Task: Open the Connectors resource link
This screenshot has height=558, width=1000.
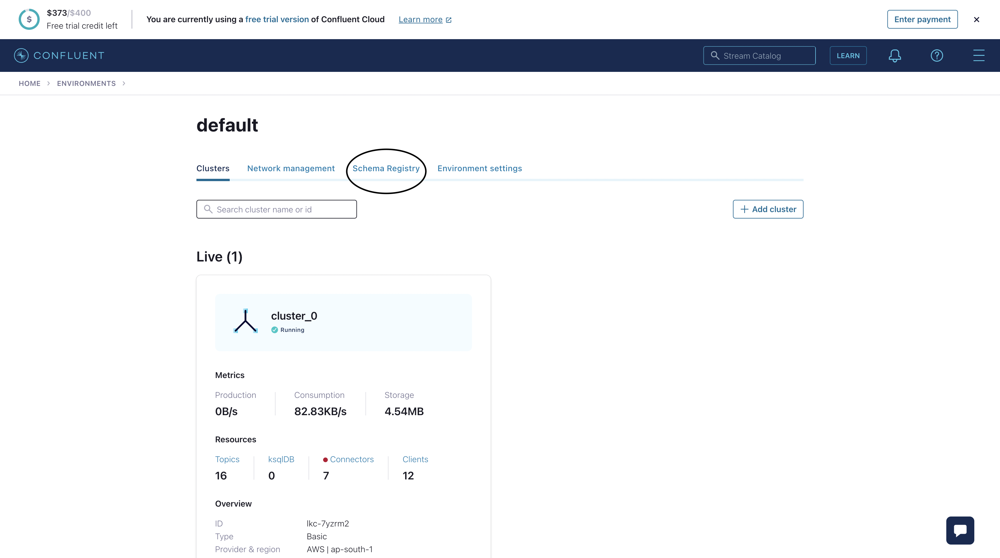Action: coord(351,459)
